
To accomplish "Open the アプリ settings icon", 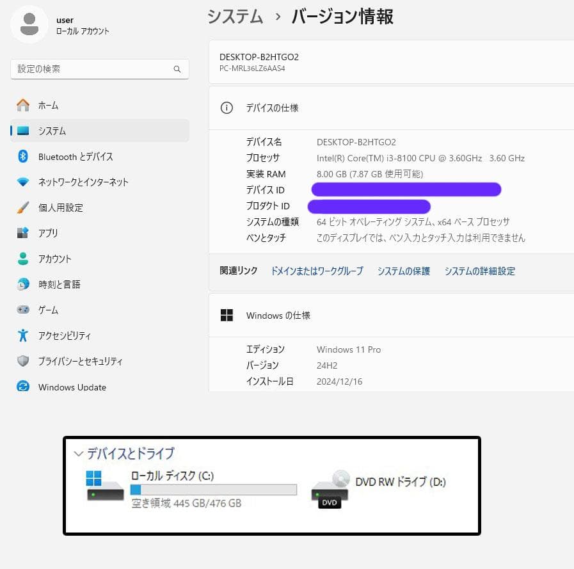I will (x=23, y=233).
